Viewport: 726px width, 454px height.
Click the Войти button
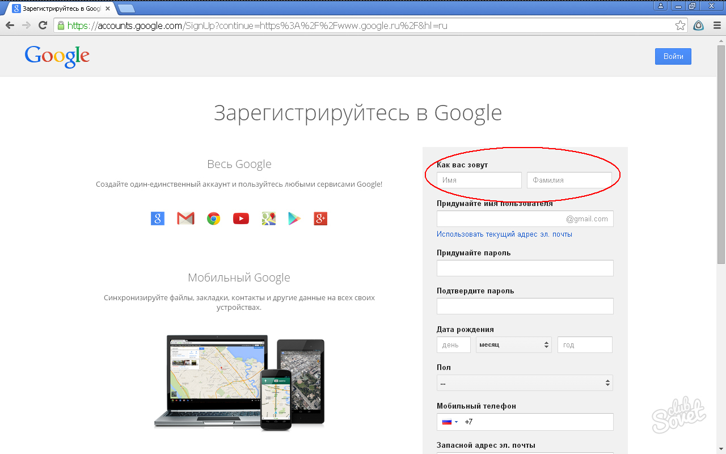tap(673, 56)
